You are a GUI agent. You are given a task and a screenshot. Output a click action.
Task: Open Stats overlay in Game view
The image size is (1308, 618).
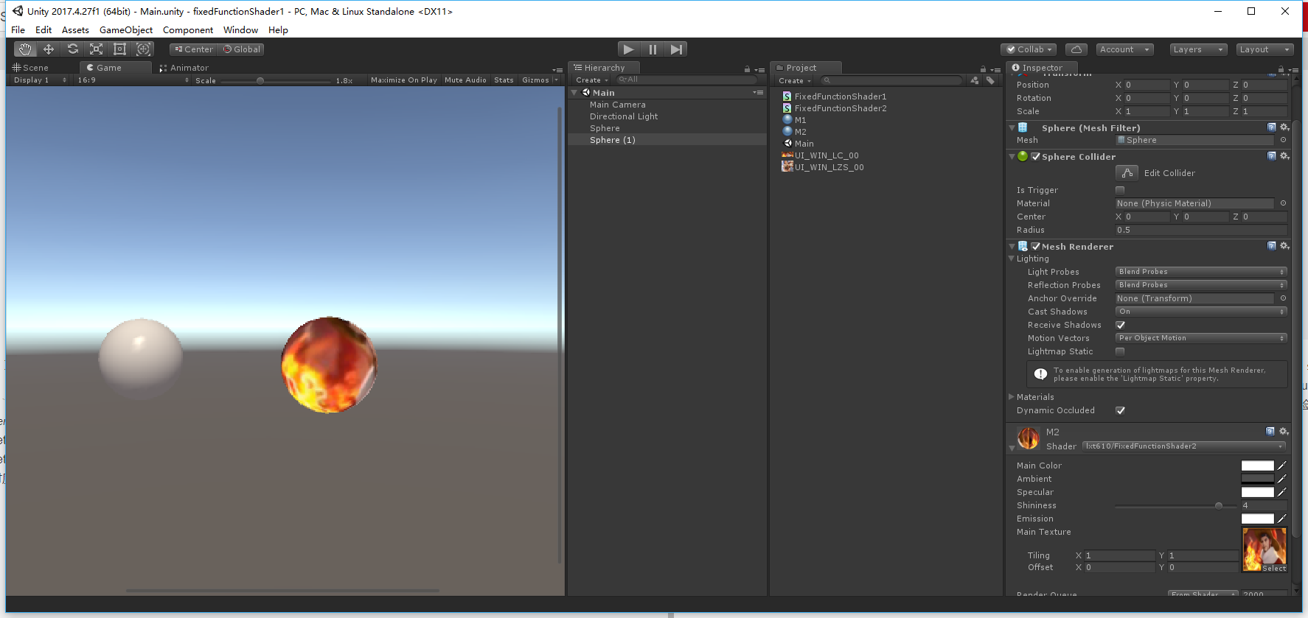coord(504,80)
